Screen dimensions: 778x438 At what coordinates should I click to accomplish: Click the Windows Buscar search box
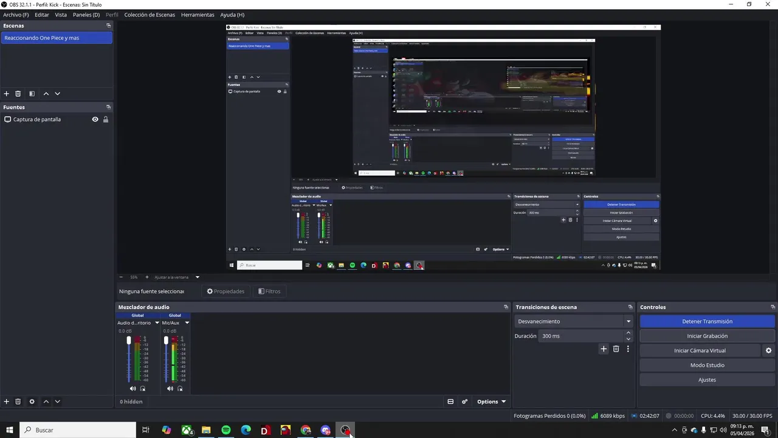click(78, 430)
